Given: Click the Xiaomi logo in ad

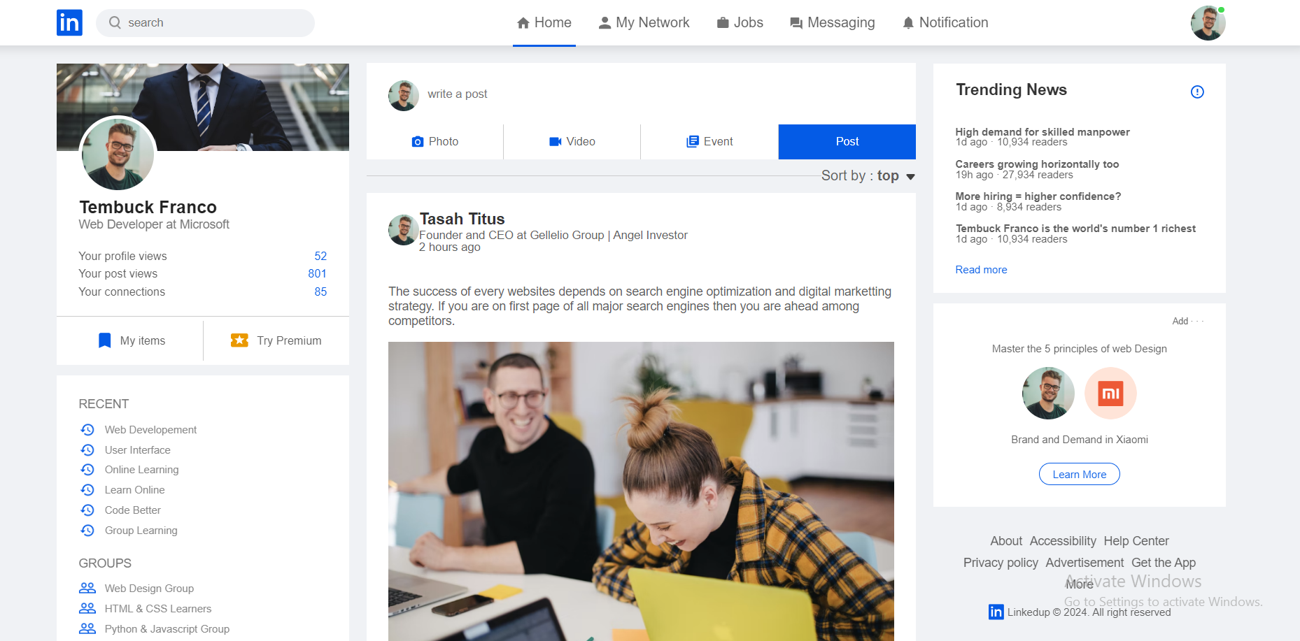Looking at the screenshot, I should (1110, 394).
